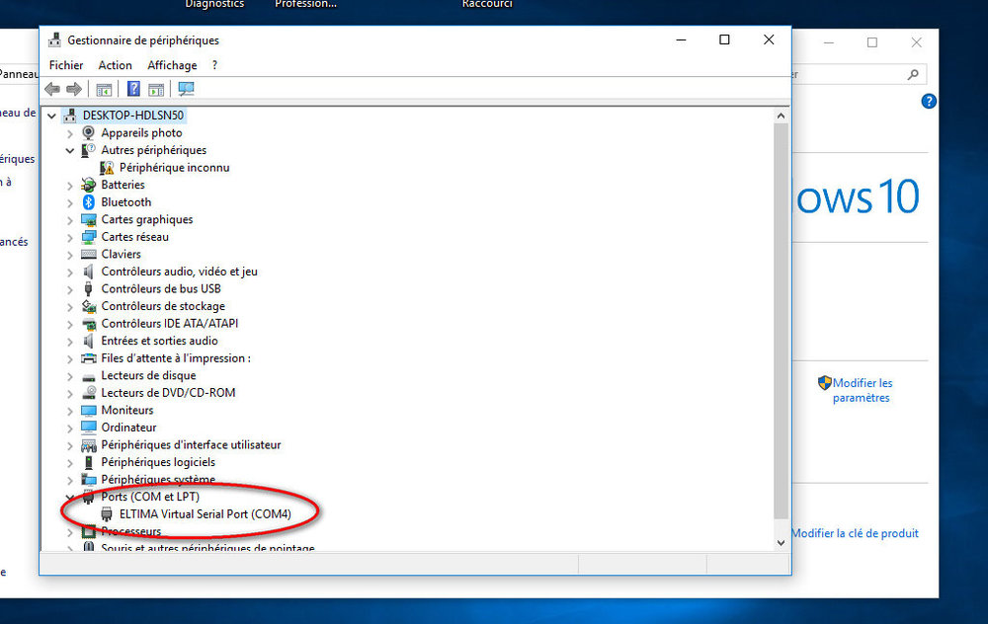Click the scan for hardware changes monitor icon
988x624 pixels.
coord(186,89)
